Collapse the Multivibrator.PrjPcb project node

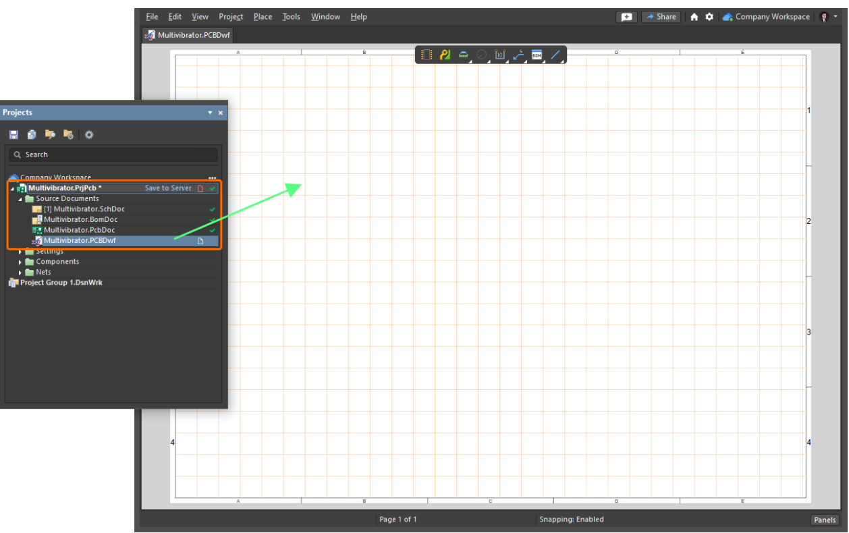click(12, 189)
